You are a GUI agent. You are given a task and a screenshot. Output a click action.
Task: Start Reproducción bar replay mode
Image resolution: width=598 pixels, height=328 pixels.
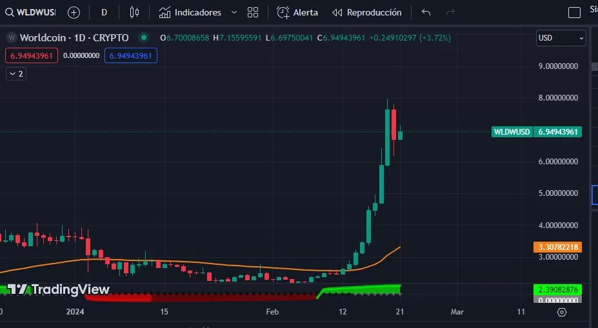click(366, 13)
